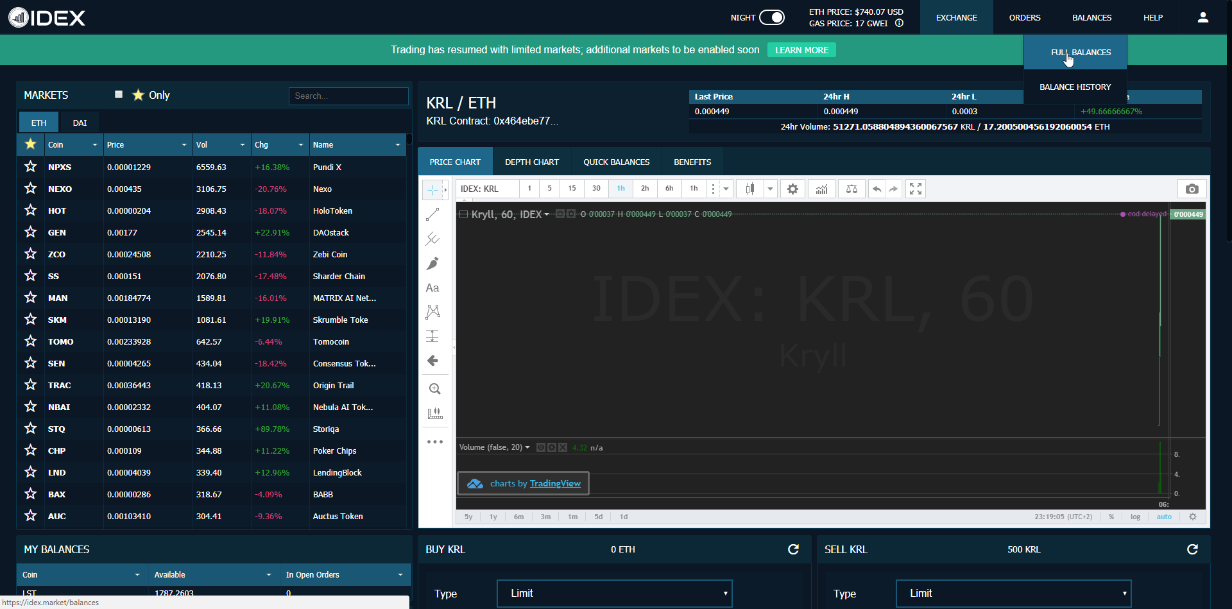Open the Available column dropdown in My Balances
The height and width of the screenshot is (609, 1232).
pos(269,575)
